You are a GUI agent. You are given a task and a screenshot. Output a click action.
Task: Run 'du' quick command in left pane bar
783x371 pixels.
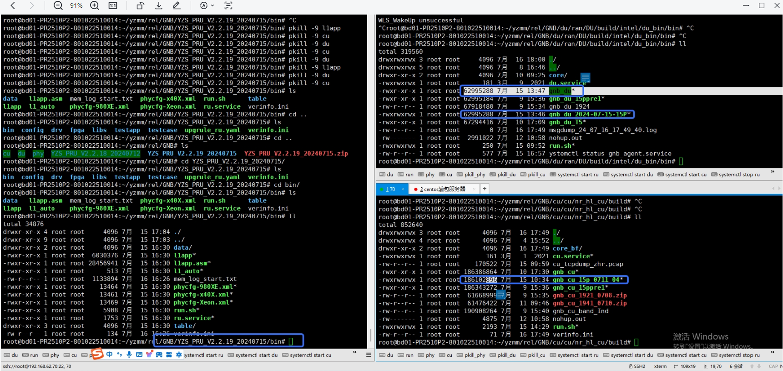(x=11, y=355)
